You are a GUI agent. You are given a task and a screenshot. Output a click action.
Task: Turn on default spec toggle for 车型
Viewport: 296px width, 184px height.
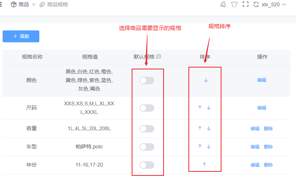(x=147, y=147)
